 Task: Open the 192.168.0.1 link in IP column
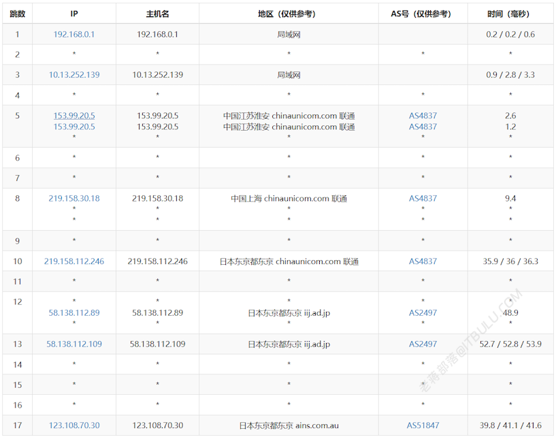pos(74,35)
